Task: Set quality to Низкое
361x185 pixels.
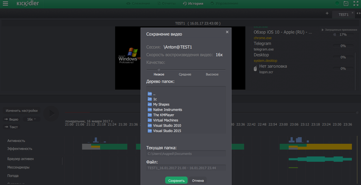Action: coord(159,75)
